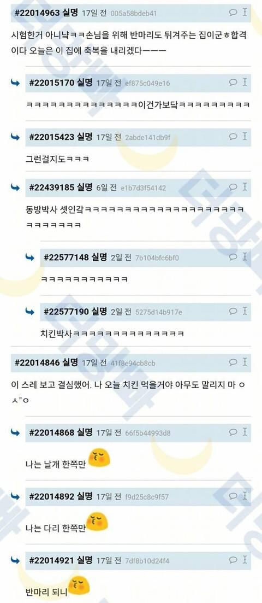Click the reply arrow beside #22577148

(x=30, y=257)
